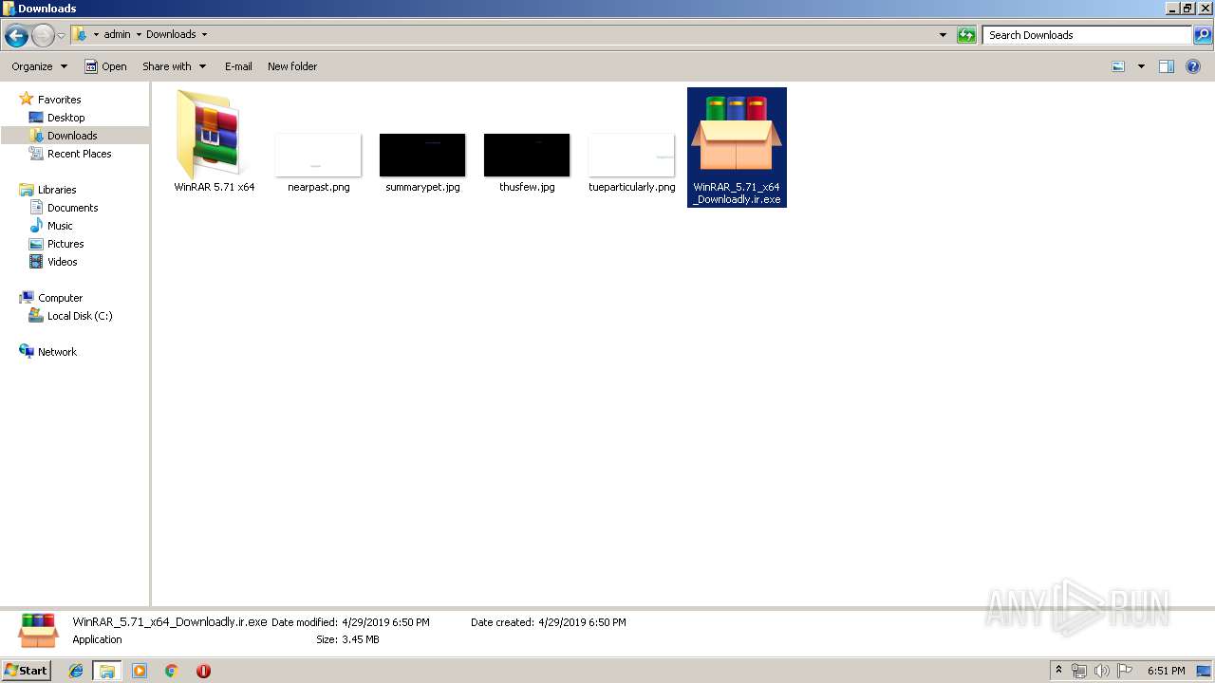Open the Start menu

[x=26, y=671]
